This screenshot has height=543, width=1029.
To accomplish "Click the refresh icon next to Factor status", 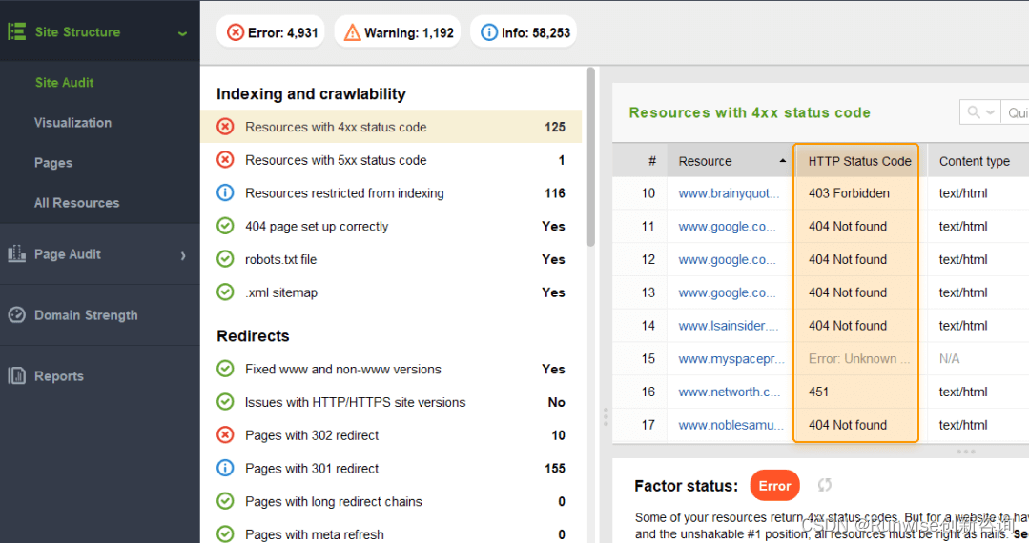I will pos(825,485).
